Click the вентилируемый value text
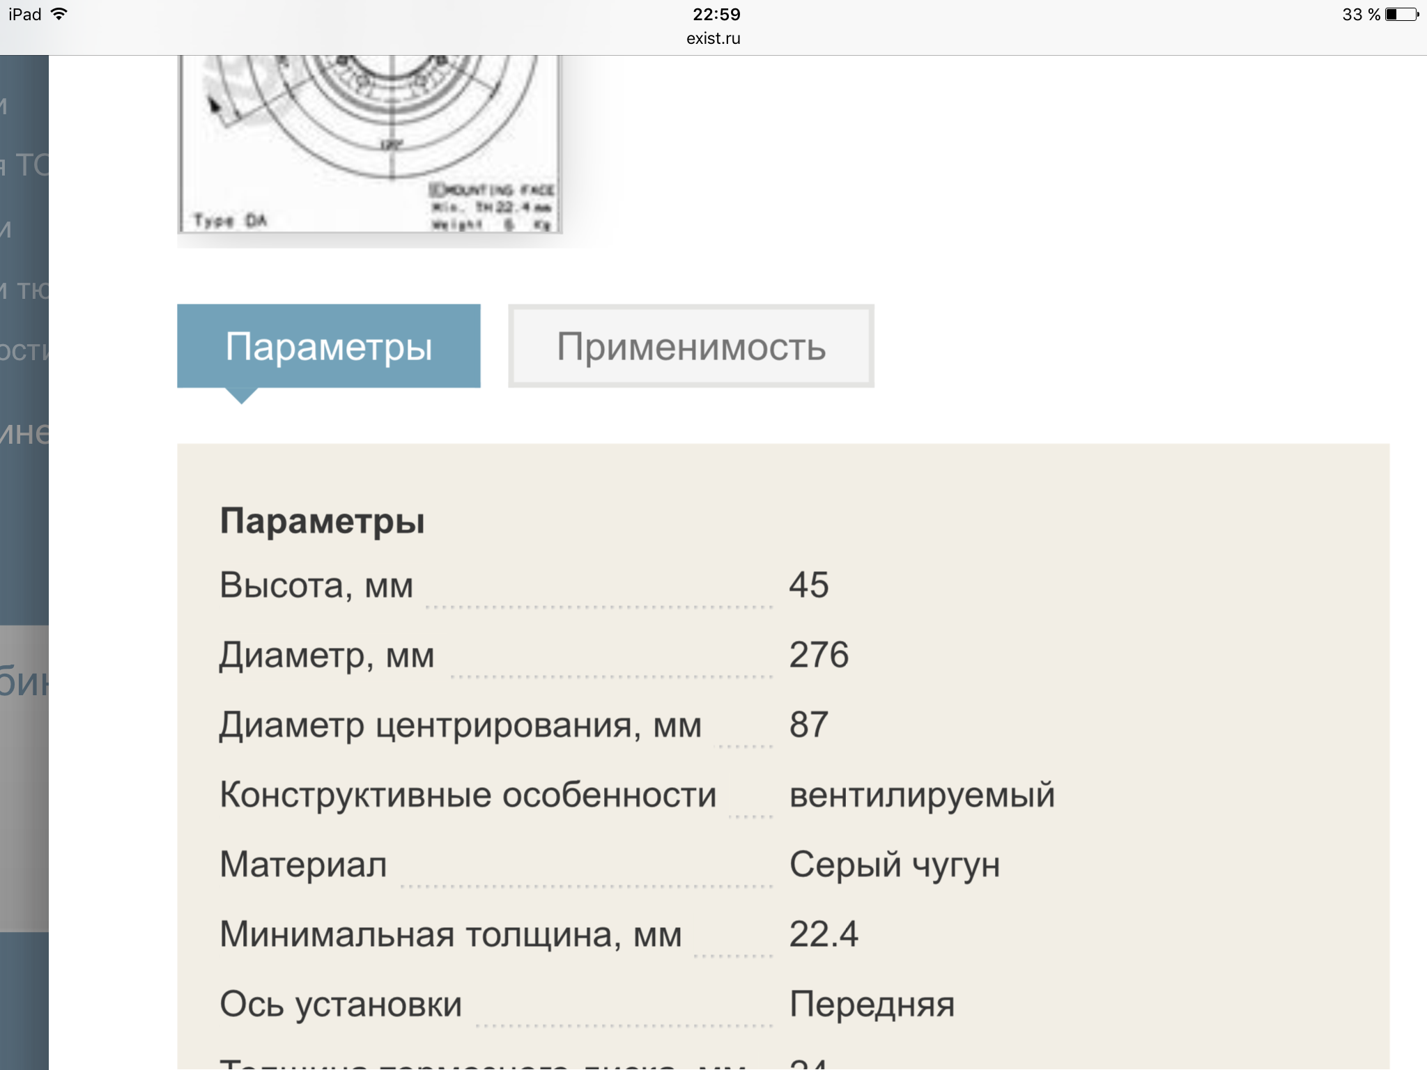This screenshot has width=1427, height=1070. point(921,795)
